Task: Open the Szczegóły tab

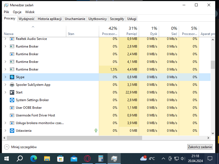Action: pos(117,19)
